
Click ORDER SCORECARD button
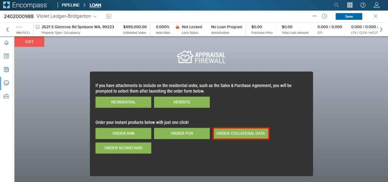pos(123,148)
